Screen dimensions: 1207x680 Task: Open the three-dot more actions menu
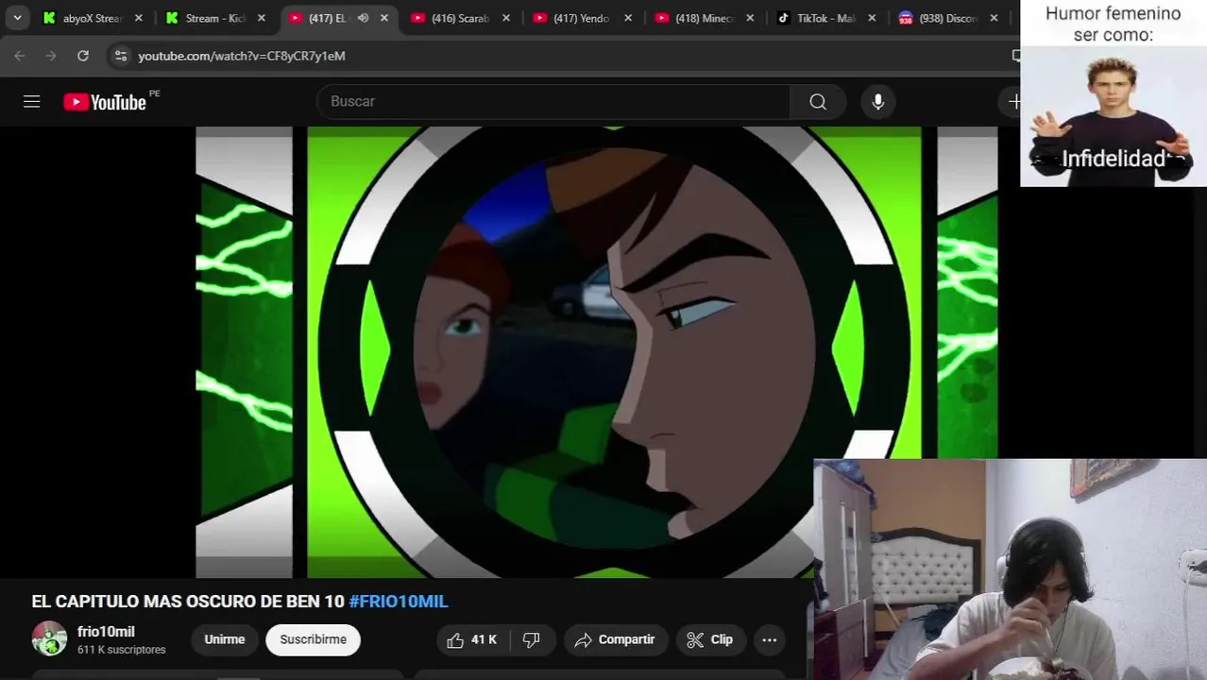(770, 639)
